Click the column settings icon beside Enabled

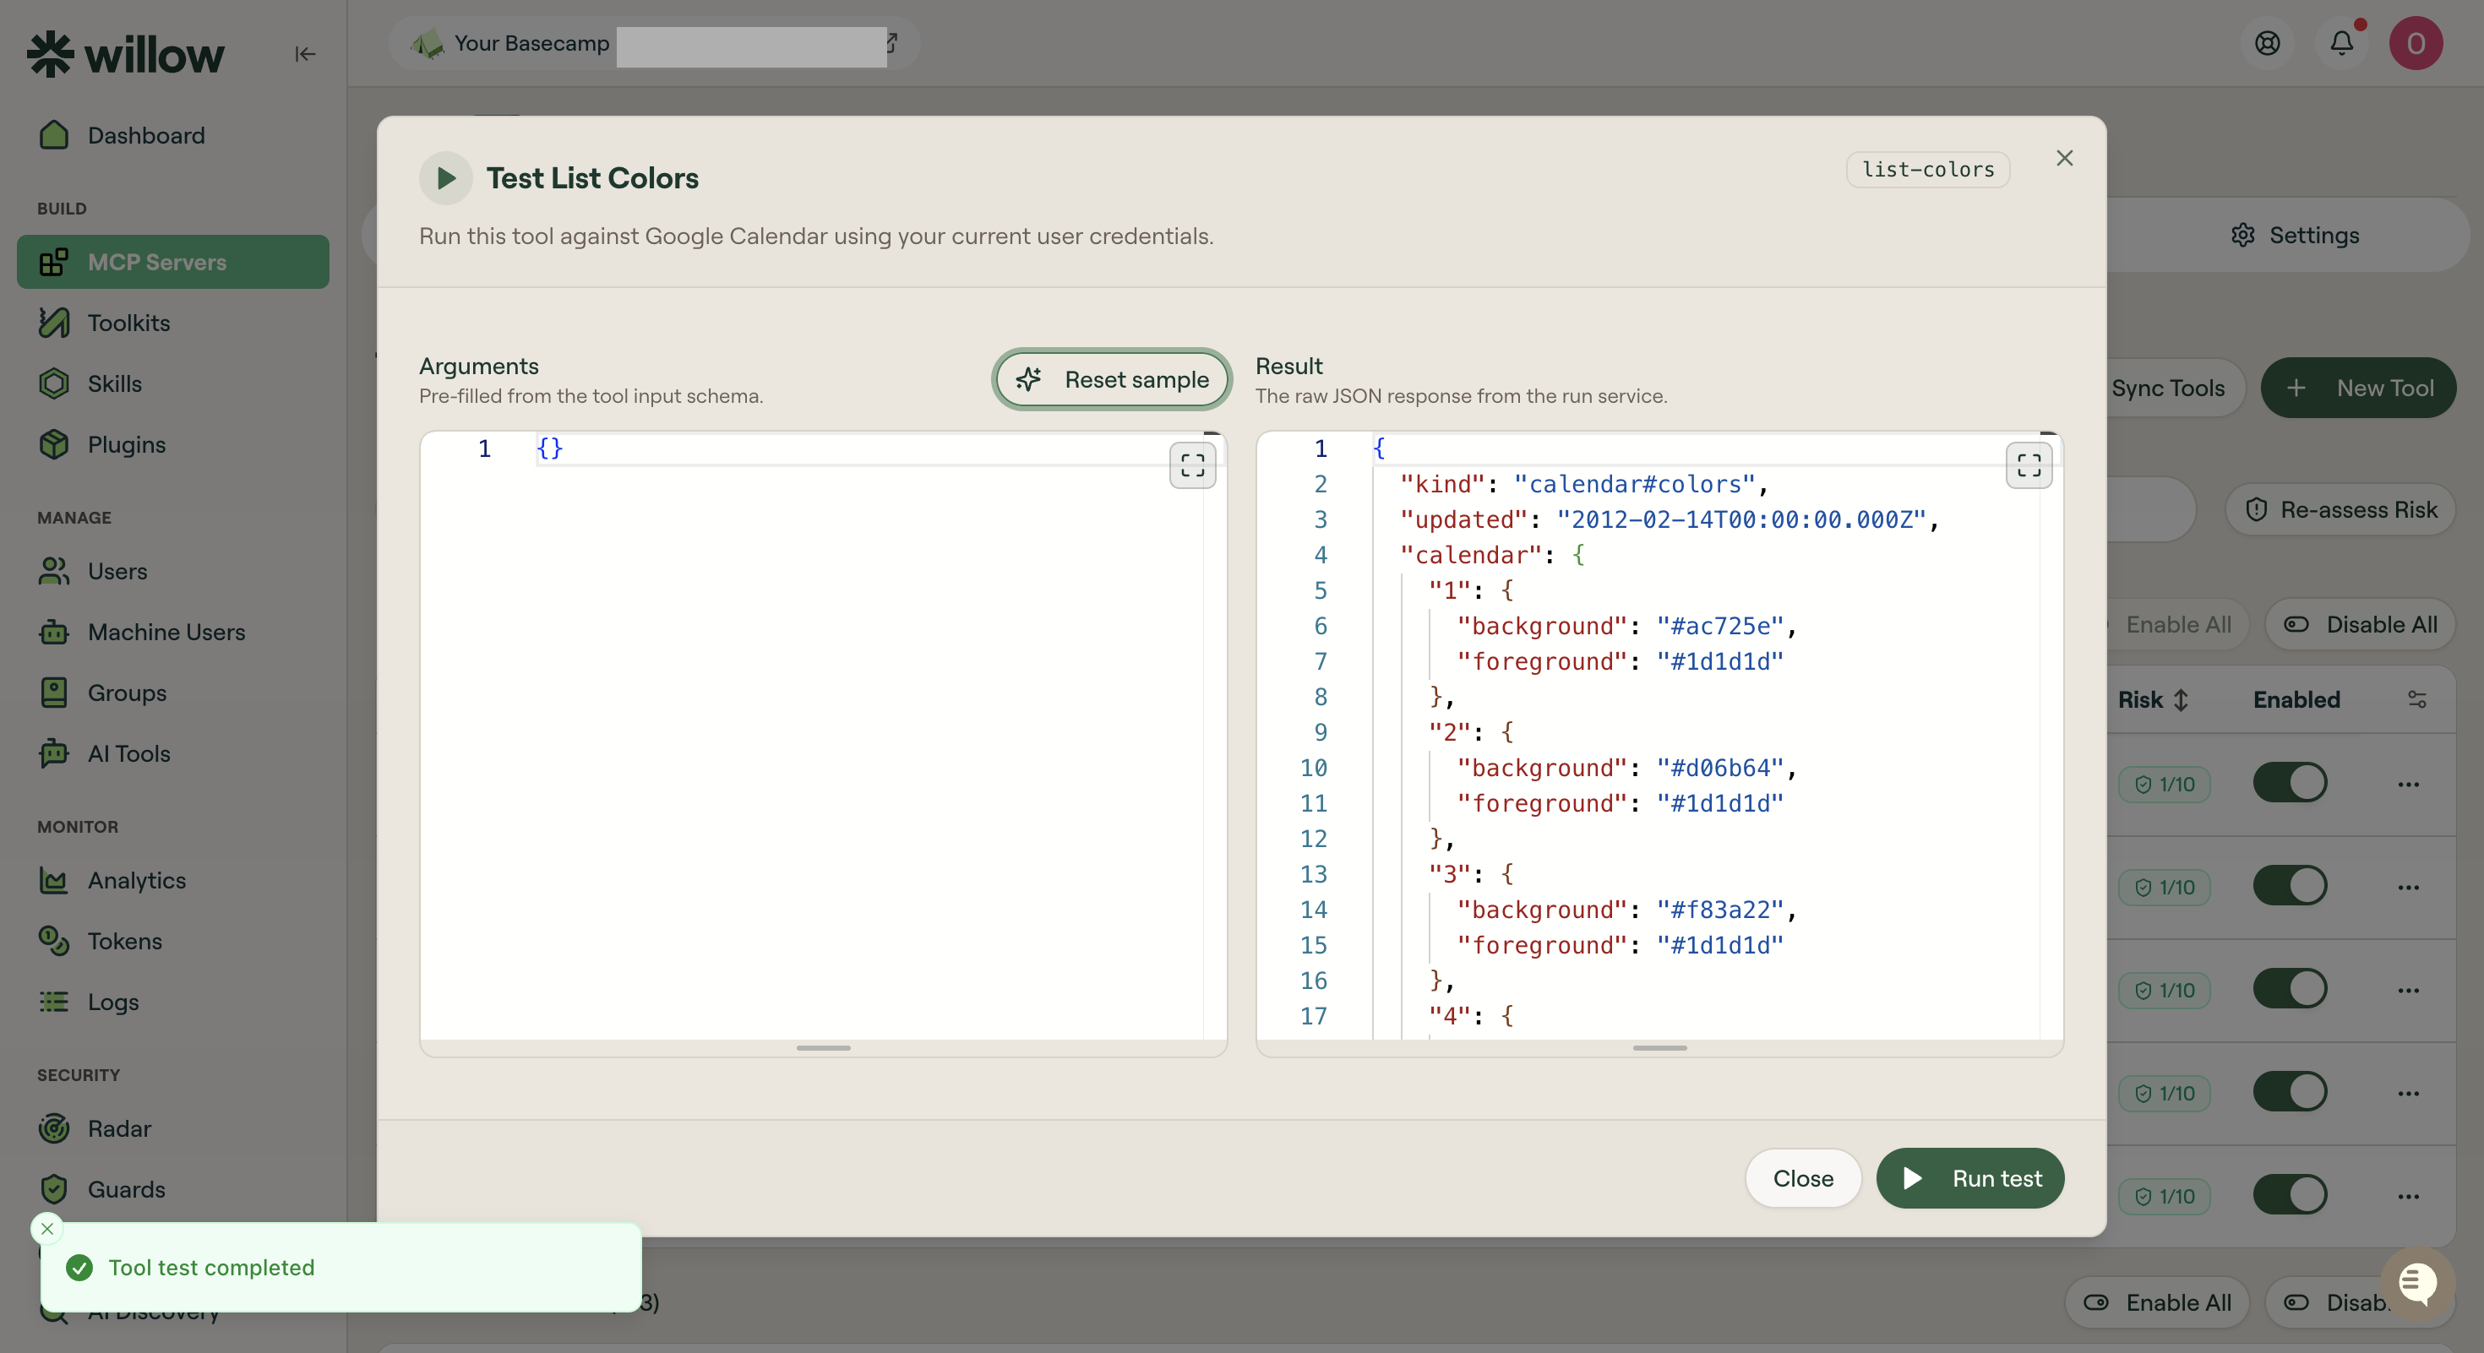click(x=2416, y=699)
